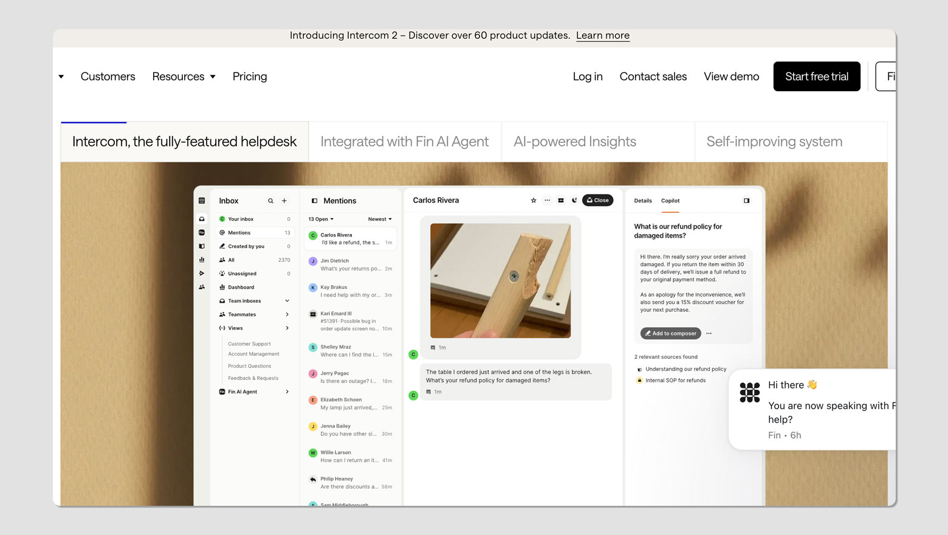Click the ticket icon beside Kari Emard III
The height and width of the screenshot is (535, 948).
click(313, 314)
